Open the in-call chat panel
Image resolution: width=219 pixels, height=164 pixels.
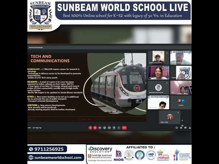pyautogui.click(x=185, y=128)
